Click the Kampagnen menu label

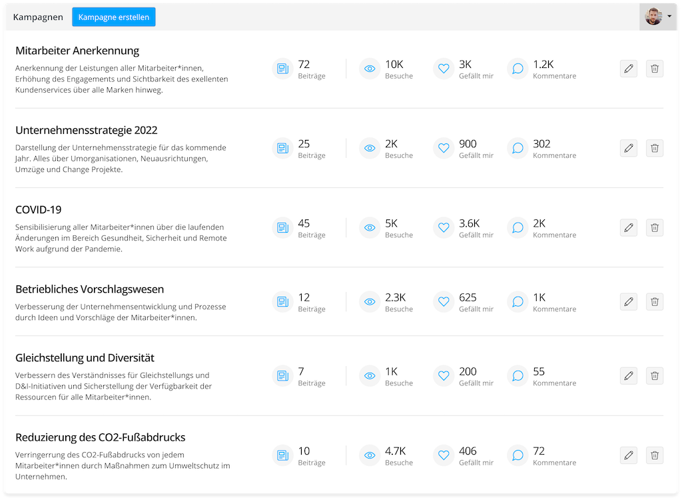pos(38,17)
